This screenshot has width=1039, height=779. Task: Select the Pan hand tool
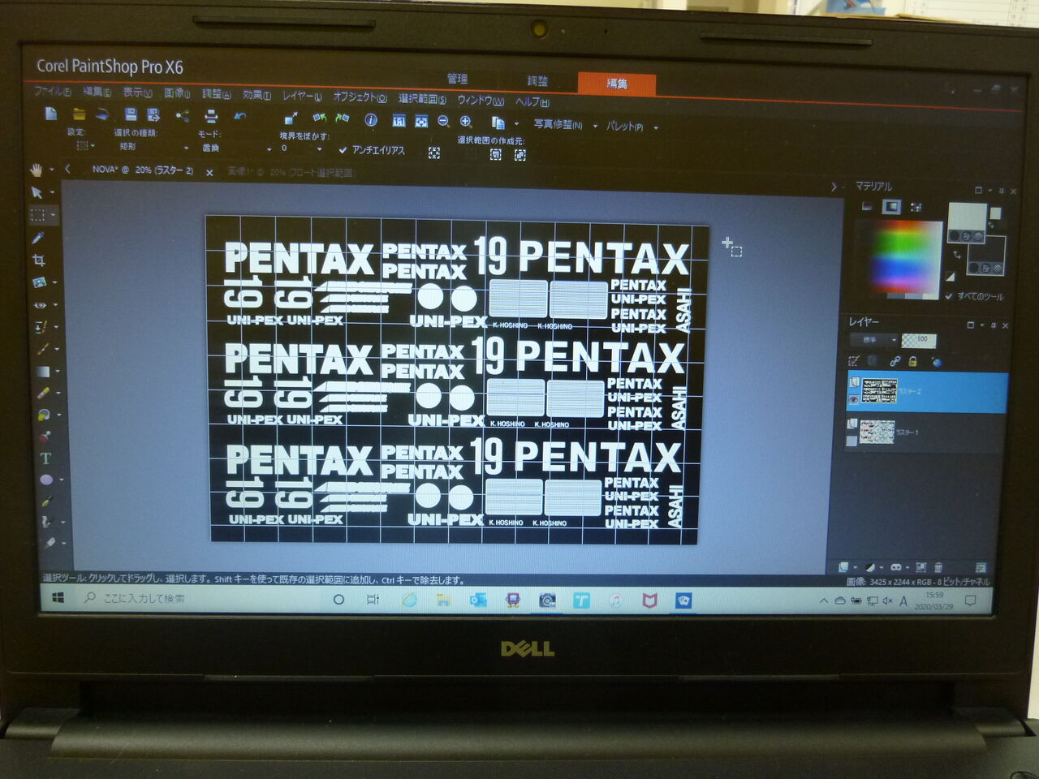click(x=36, y=170)
